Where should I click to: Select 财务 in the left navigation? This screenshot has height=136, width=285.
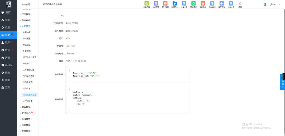pyautogui.click(x=7, y=50)
